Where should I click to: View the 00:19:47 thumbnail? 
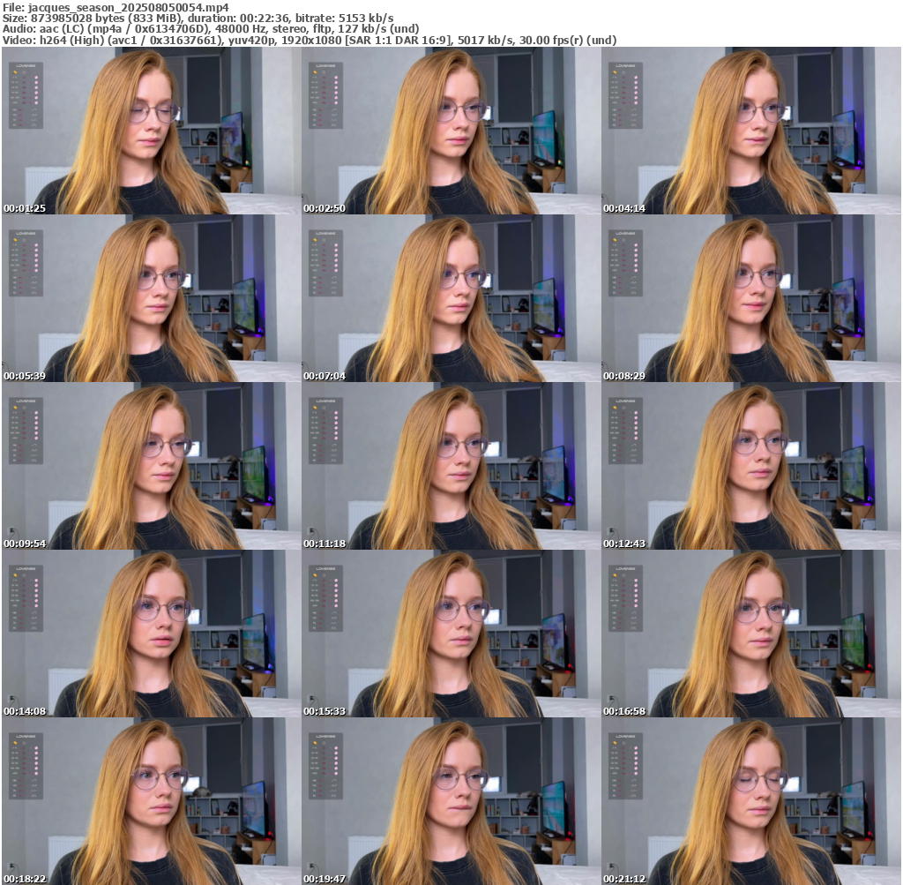(x=451, y=801)
